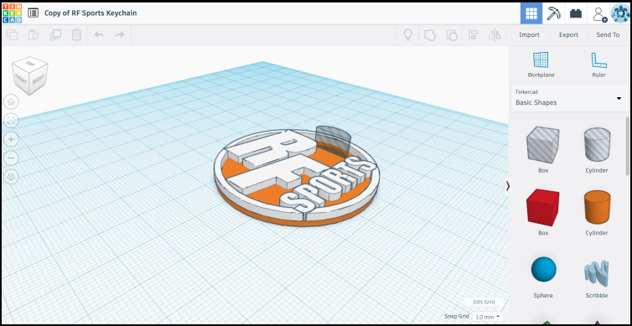Click the Delete trash can icon
The width and height of the screenshot is (632, 326).
click(76, 35)
